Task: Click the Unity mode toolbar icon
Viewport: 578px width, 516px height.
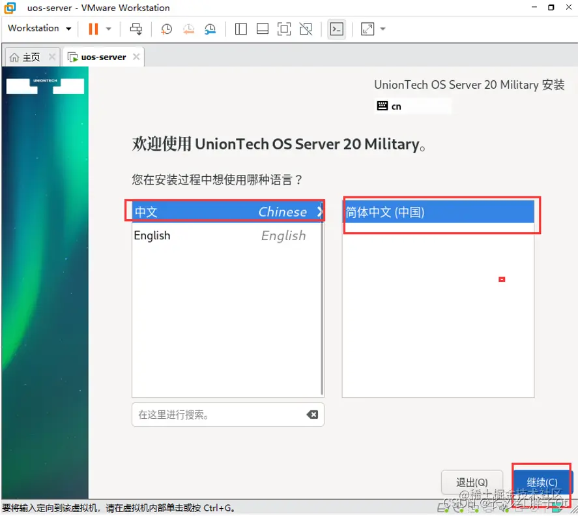Action: point(306,29)
